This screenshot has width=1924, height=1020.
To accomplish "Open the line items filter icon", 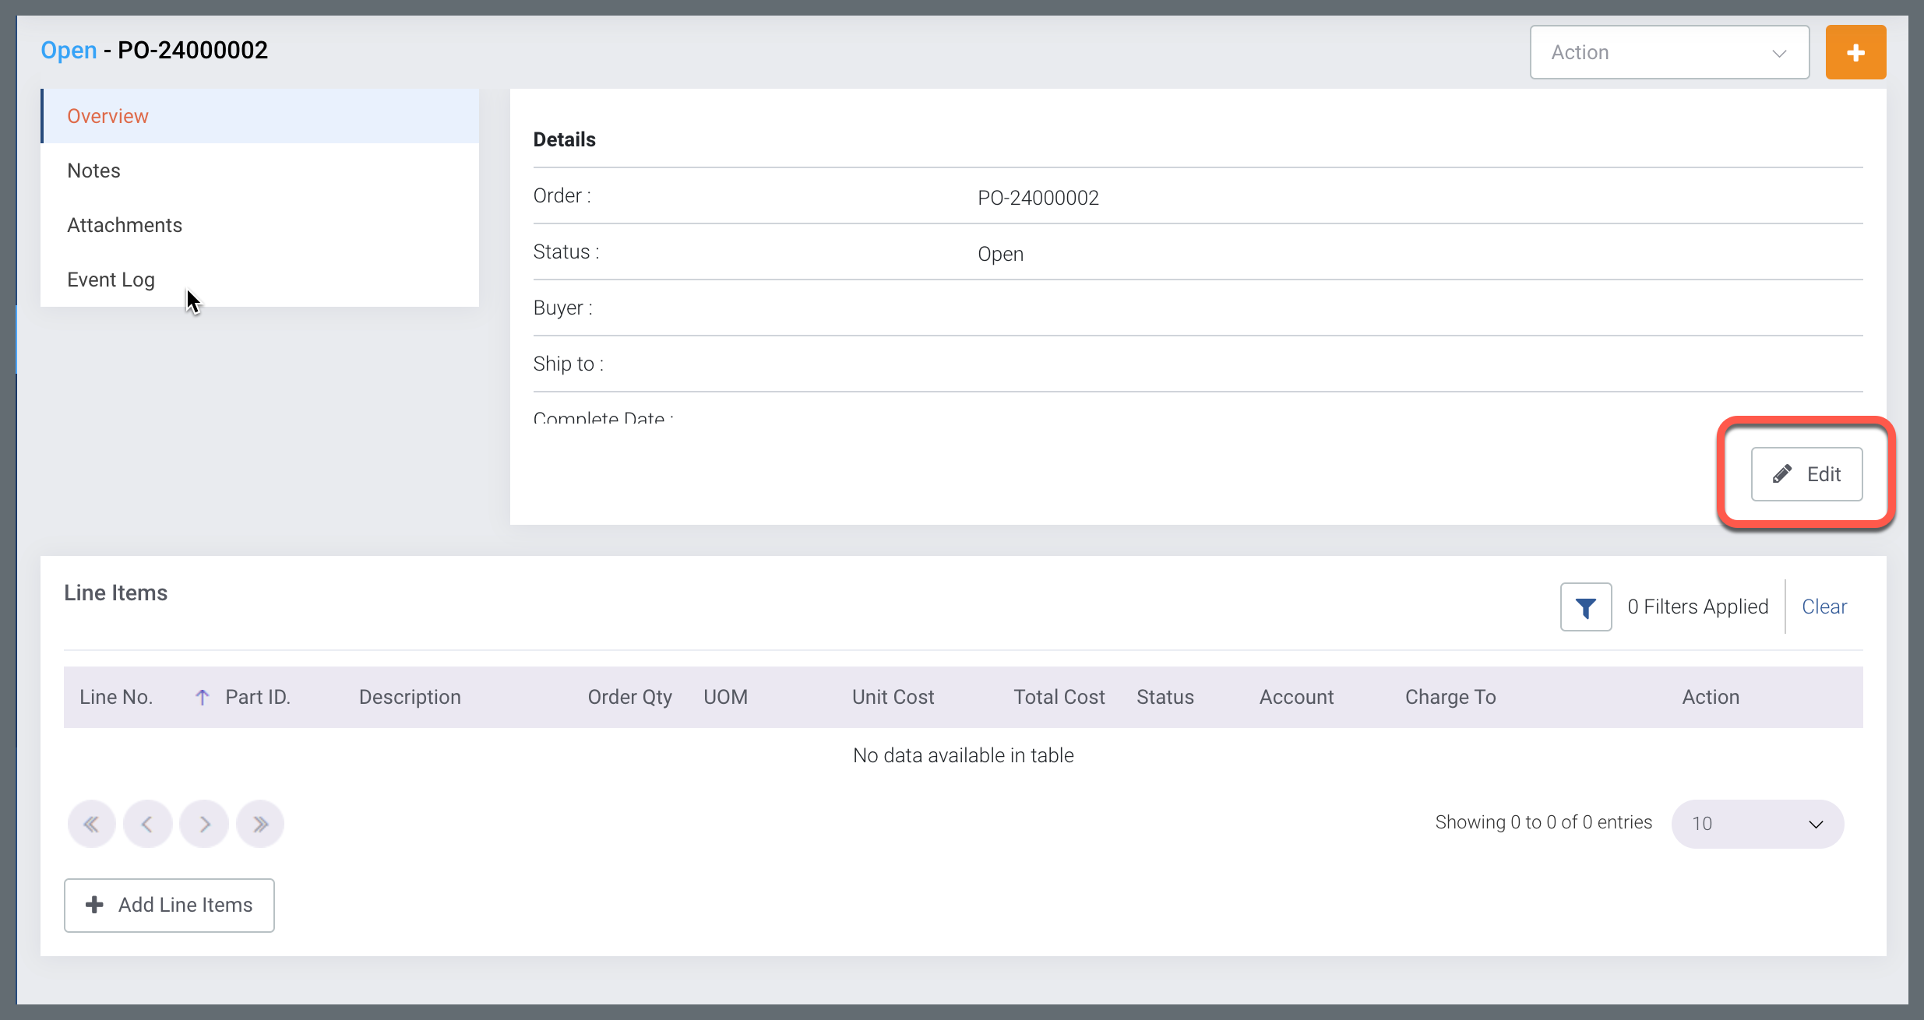I will tap(1585, 607).
